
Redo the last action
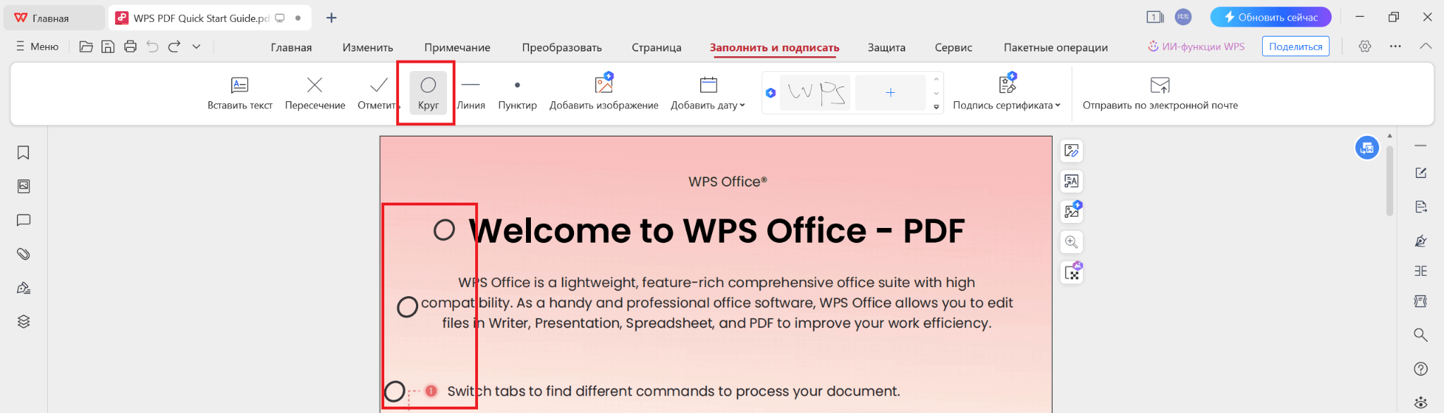(174, 46)
